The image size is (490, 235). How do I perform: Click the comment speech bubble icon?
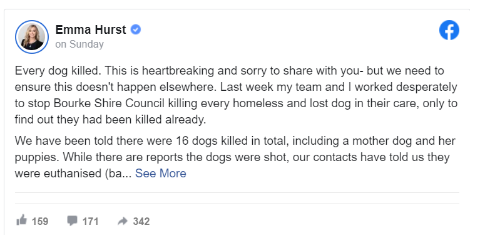72,221
